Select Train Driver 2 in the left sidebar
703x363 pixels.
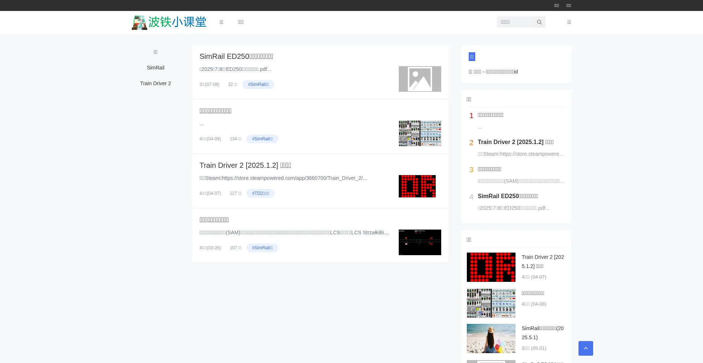point(156,83)
